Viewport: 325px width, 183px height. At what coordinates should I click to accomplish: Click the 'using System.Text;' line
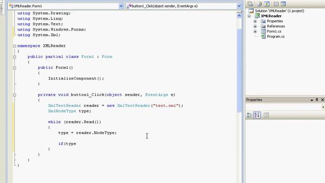click(40, 24)
